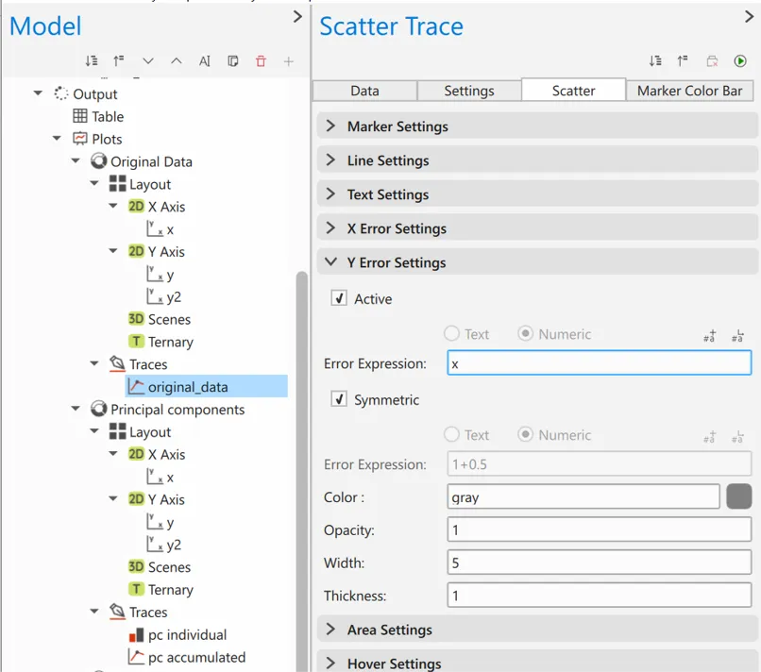Click the green run icon in Scatter Trace
Viewport: 761px width, 672px height.
point(740,61)
